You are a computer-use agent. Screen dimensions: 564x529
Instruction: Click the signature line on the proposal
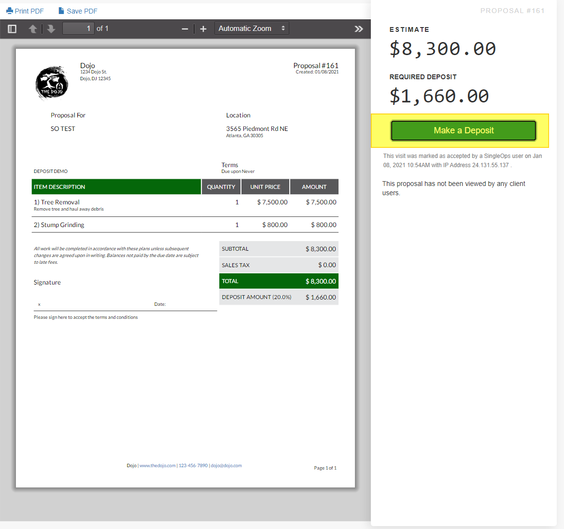point(125,310)
